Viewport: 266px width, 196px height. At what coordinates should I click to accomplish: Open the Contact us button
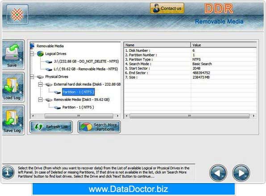click(x=167, y=8)
